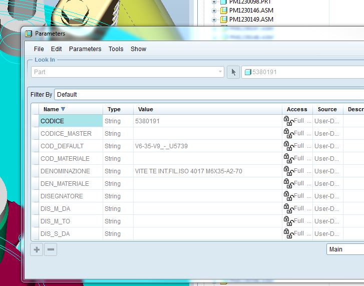Click the Access column header
The image size is (364, 286).
[x=297, y=109]
